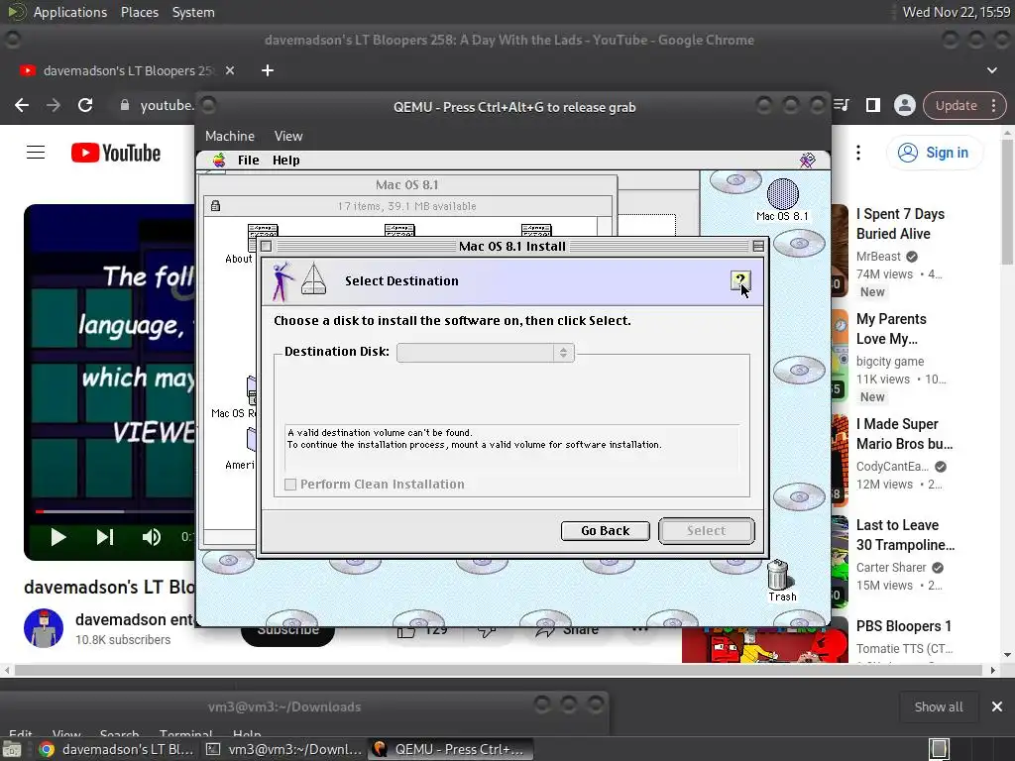
Task: Click the QEMU taskbar item
Action: pyautogui.click(x=451, y=749)
